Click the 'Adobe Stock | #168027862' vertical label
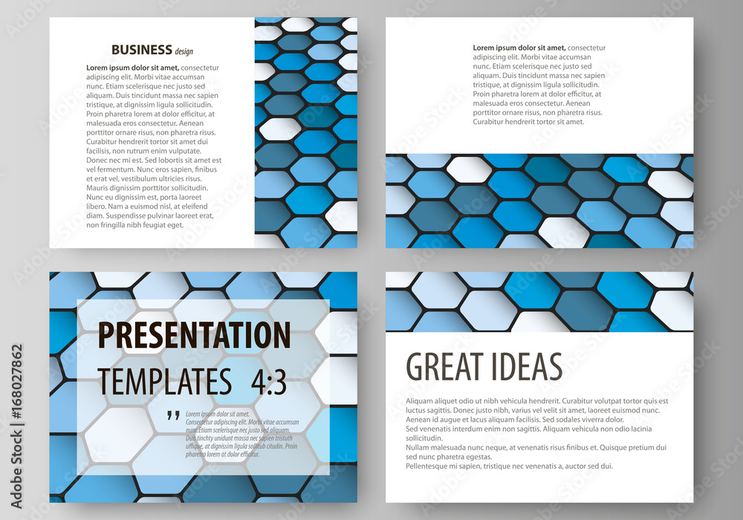Screen dimensions: 743x520 16,426
